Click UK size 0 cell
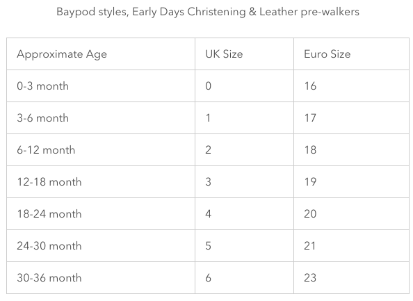 tap(244, 86)
